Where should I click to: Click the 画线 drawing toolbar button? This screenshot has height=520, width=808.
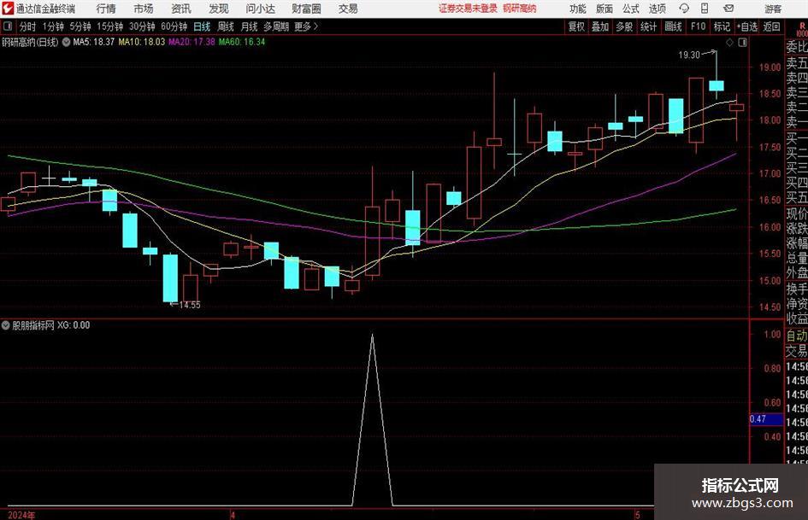tap(673, 26)
